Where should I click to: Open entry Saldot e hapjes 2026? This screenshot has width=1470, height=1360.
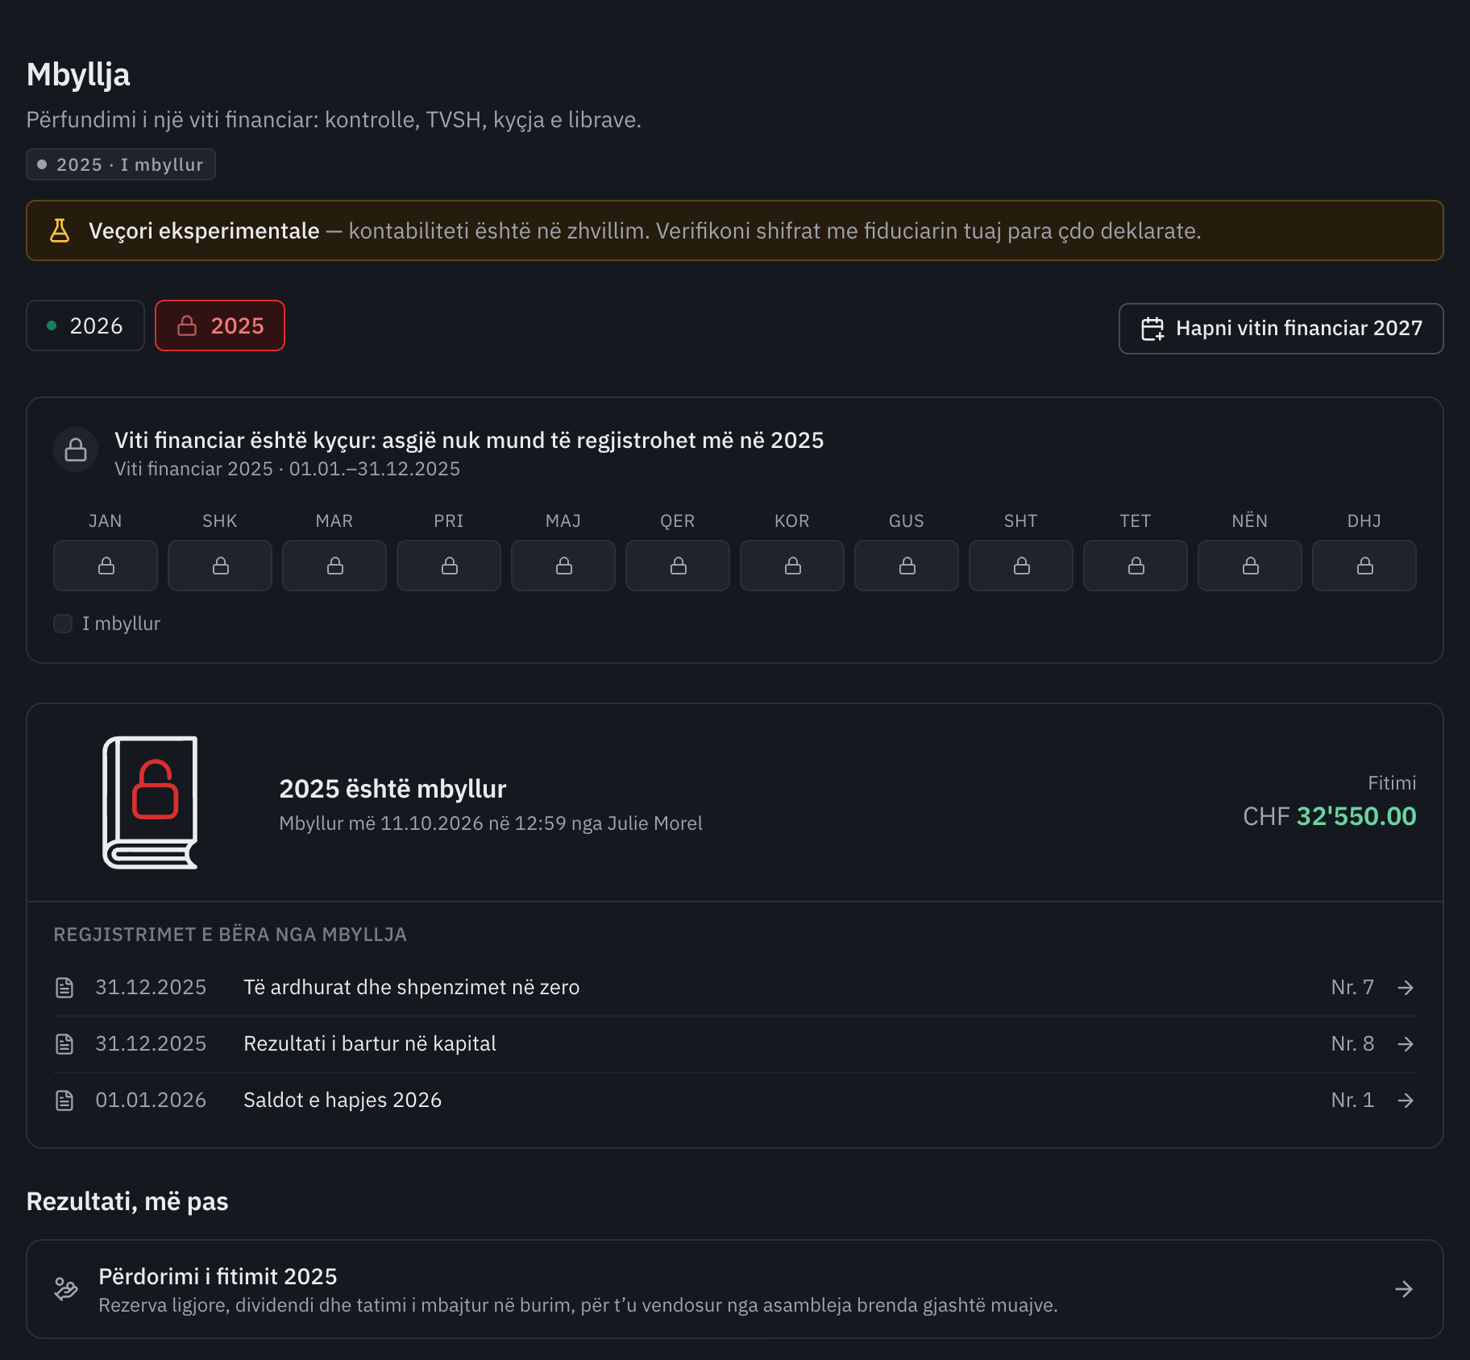pyautogui.click(x=734, y=1101)
